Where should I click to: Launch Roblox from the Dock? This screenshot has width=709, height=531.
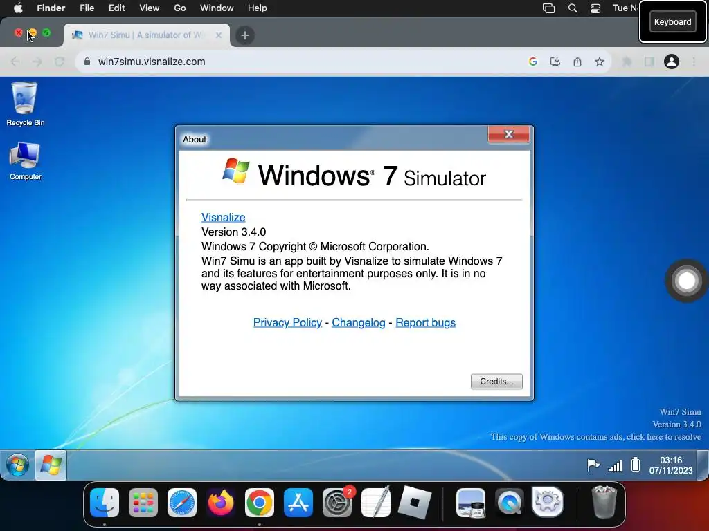tap(415, 503)
